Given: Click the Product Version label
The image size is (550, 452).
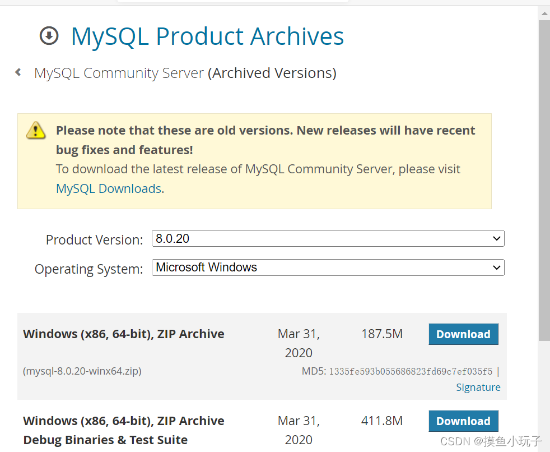Looking at the screenshot, I should [94, 240].
